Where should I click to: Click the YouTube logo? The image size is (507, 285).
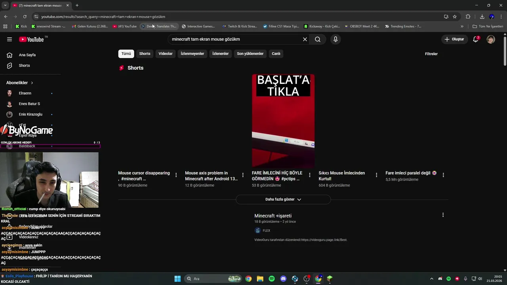[31, 39]
